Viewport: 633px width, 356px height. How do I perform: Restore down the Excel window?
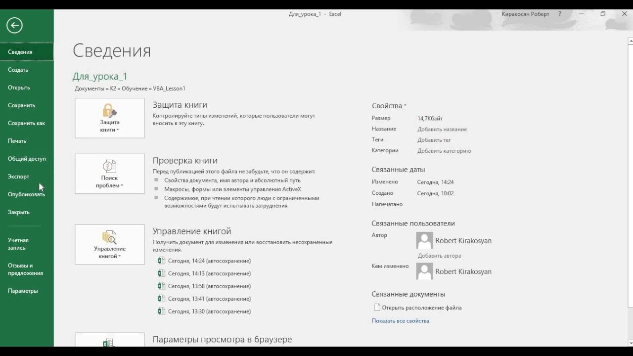603,14
